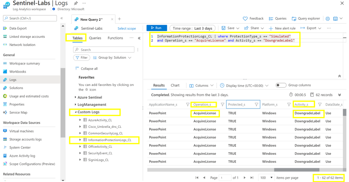349x182 pixels.
Task: Open the ellipsis menu beside the pin
Action: (84, 3)
